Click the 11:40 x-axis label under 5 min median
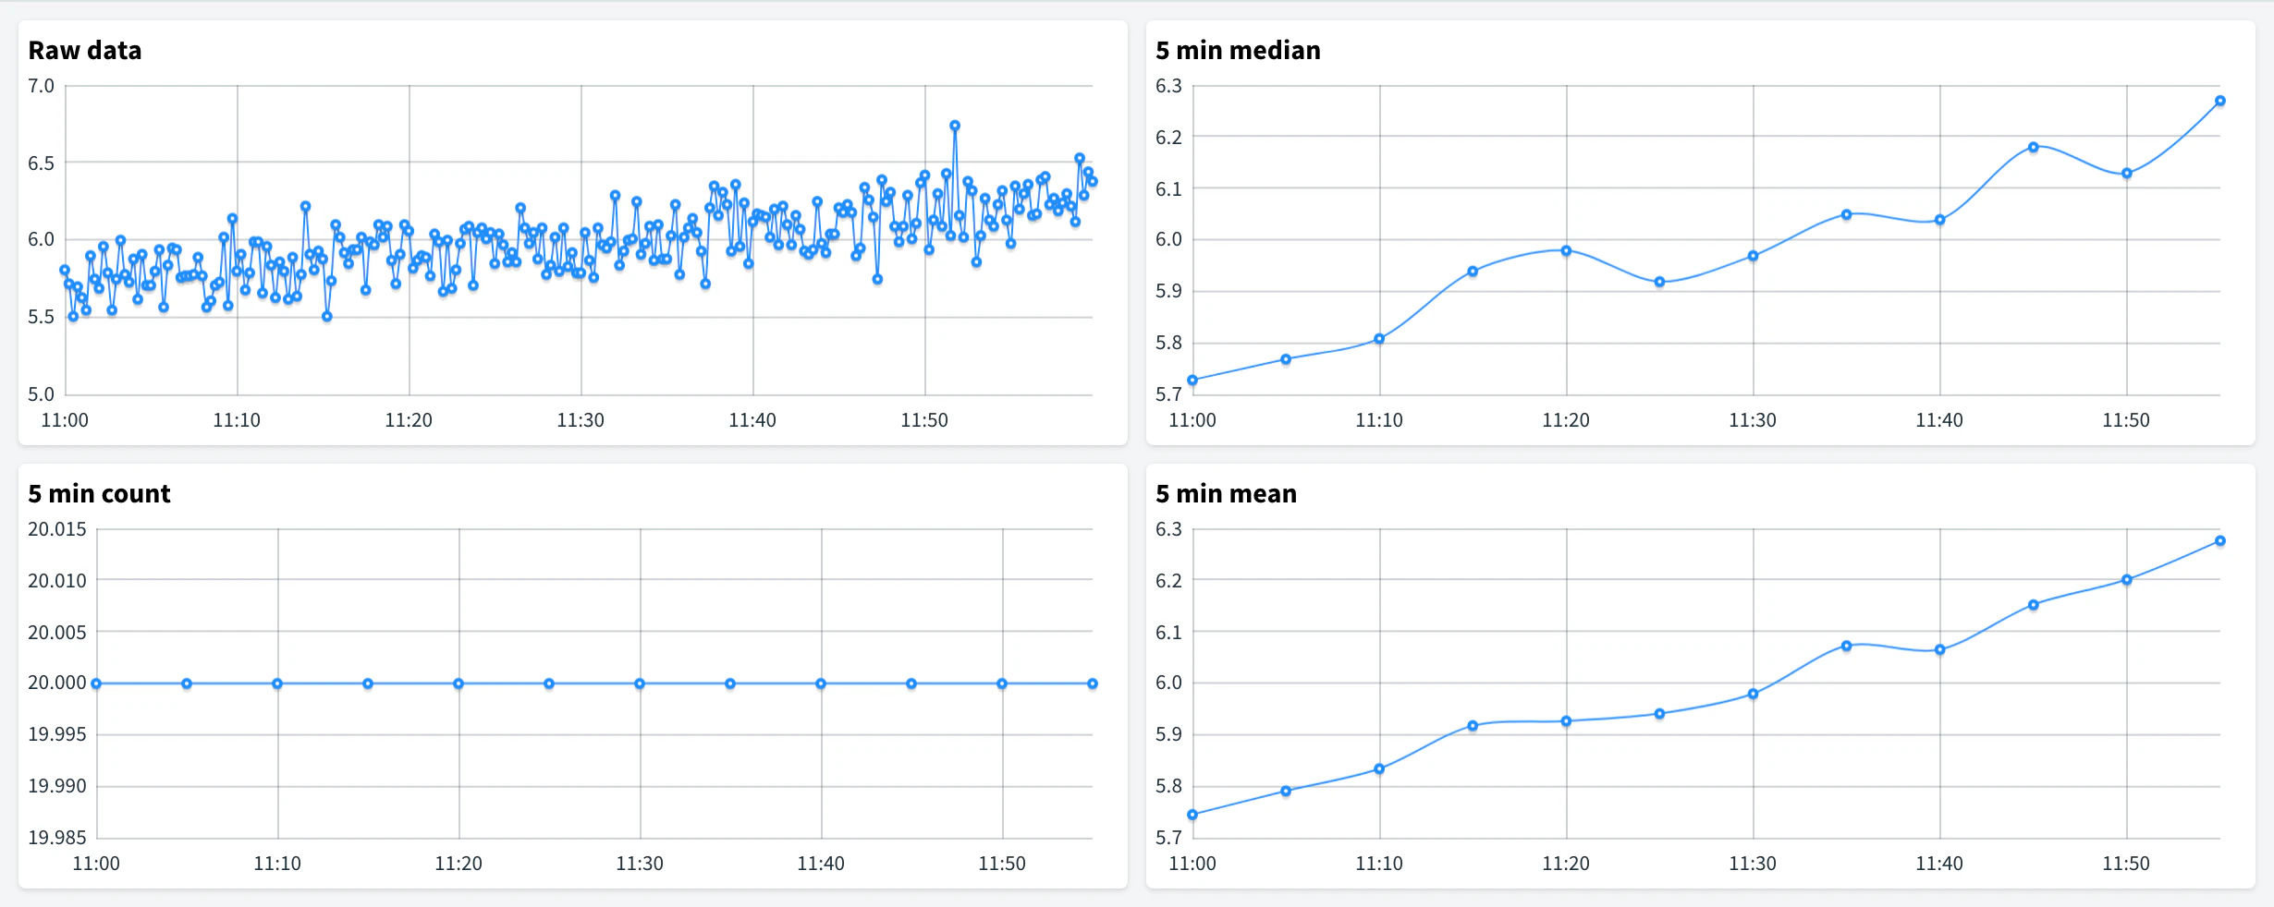 [x=1939, y=420]
